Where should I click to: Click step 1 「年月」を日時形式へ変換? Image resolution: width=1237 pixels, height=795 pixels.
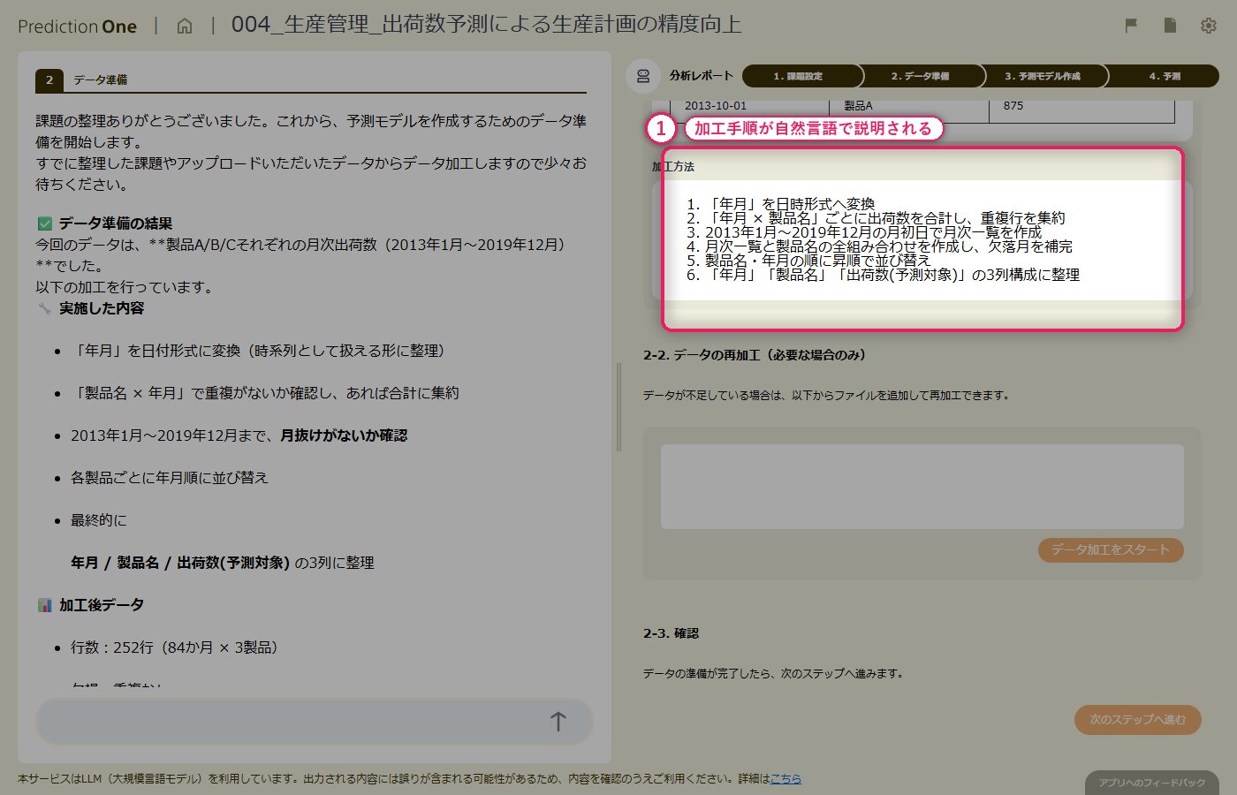coord(789,204)
